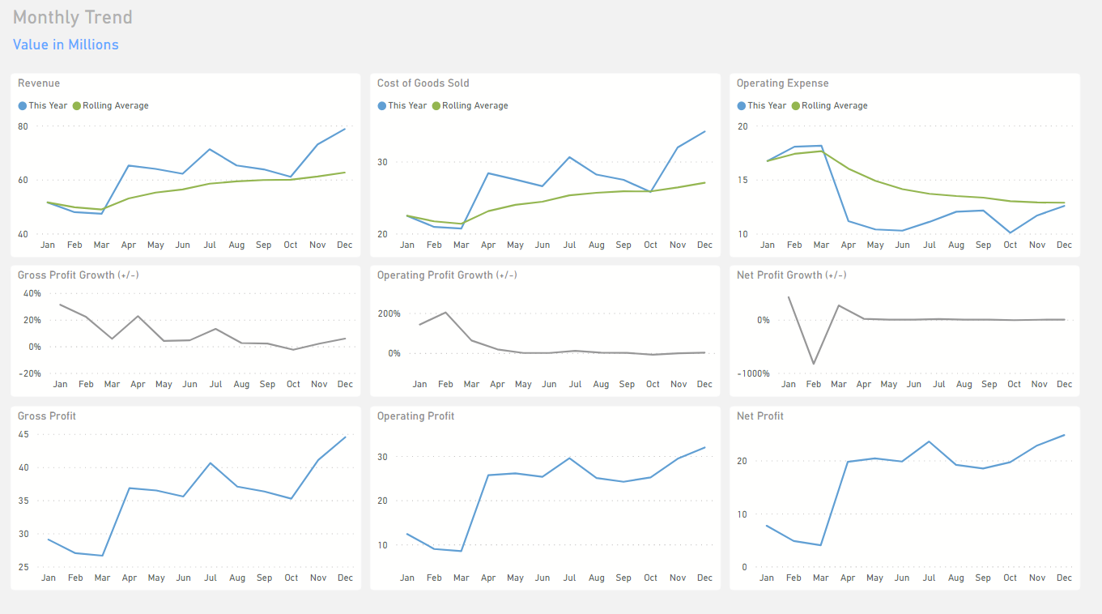Select This Year legend label in Revenue chart

pyautogui.click(x=48, y=106)
